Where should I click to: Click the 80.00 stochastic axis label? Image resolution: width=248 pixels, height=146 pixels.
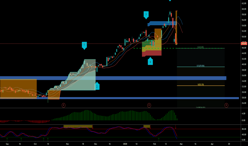click(x=244, y=129)
